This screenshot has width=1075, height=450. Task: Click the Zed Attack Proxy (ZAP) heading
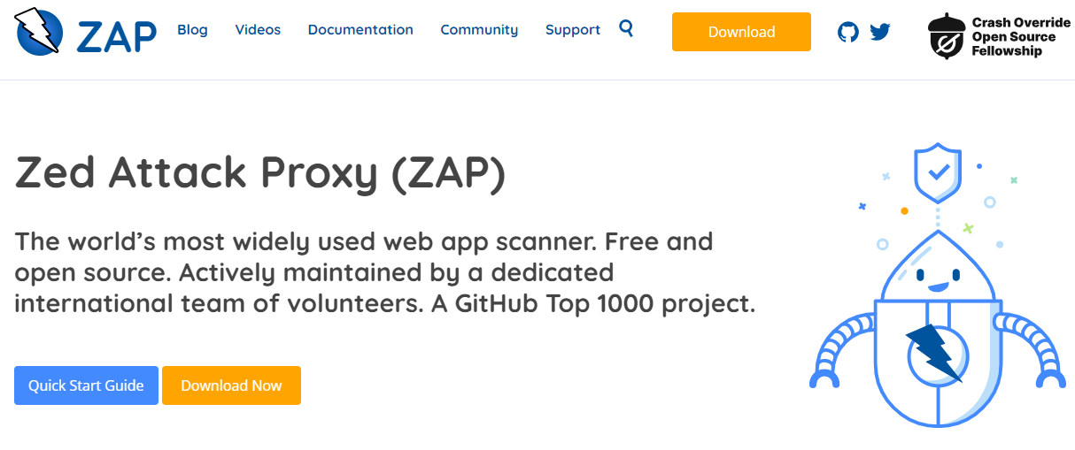260,173
